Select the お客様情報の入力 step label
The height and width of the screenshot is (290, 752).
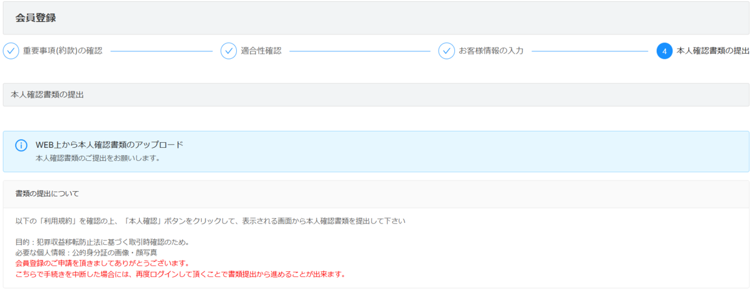click(x=491, y=51)
